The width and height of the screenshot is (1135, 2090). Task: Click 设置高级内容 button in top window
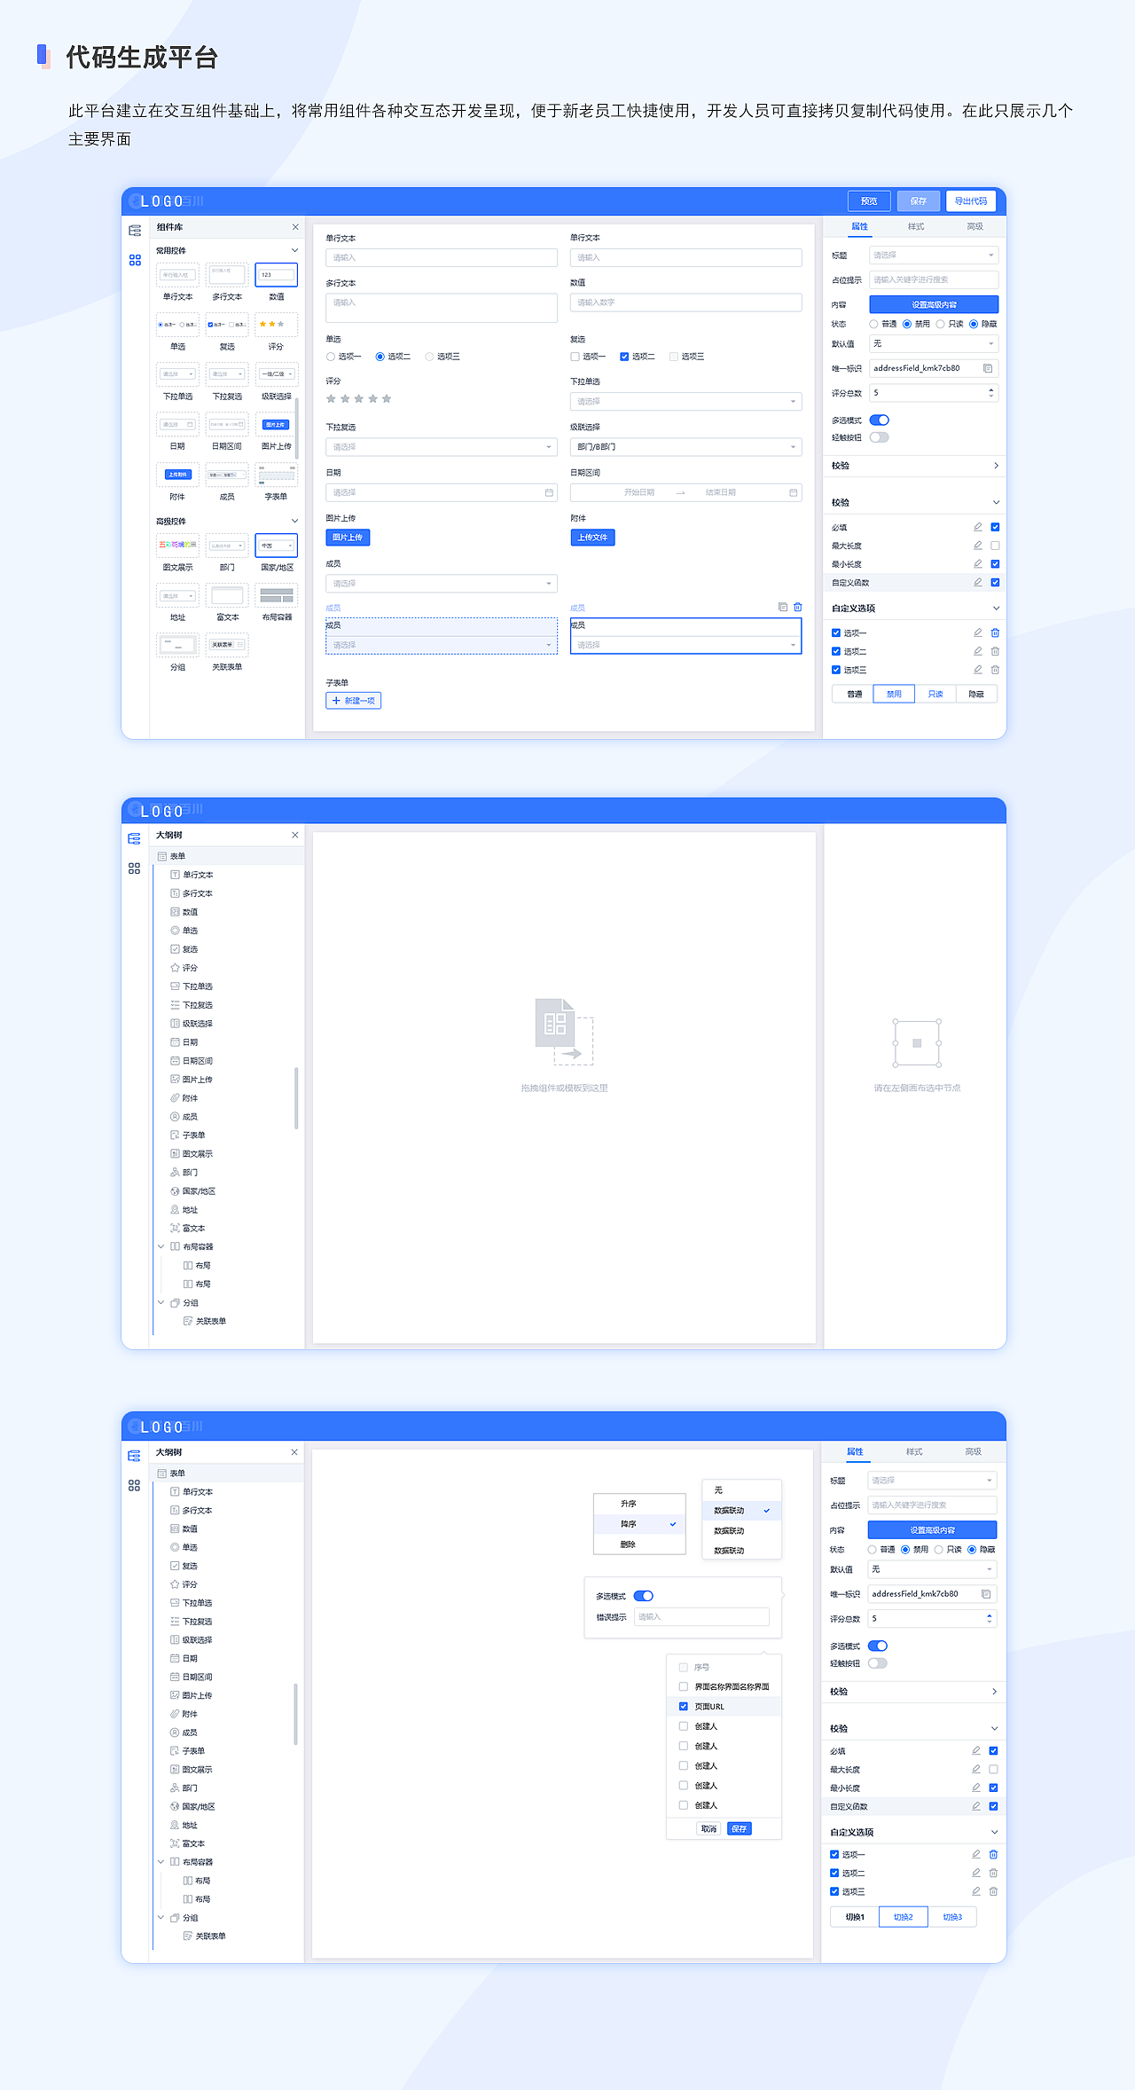[x=934, y=304]
